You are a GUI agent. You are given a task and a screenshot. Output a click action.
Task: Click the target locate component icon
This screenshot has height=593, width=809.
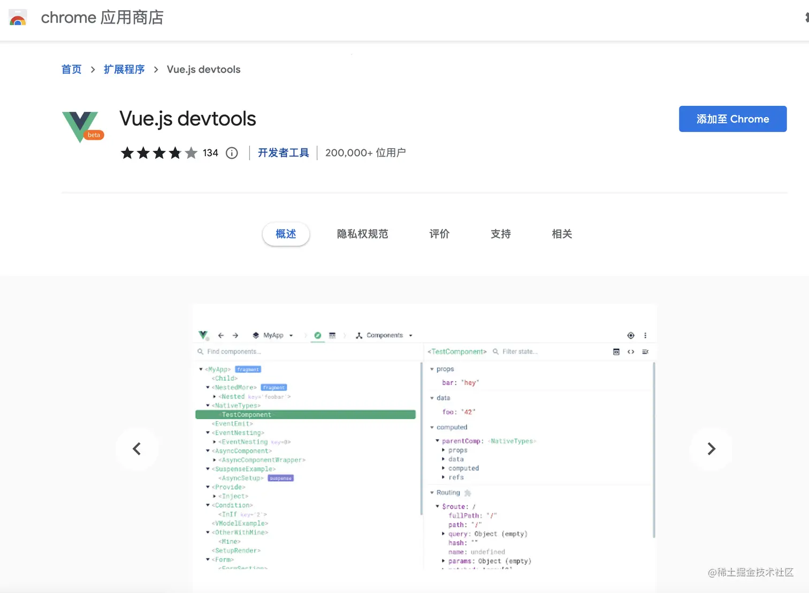tap(631, 335)
